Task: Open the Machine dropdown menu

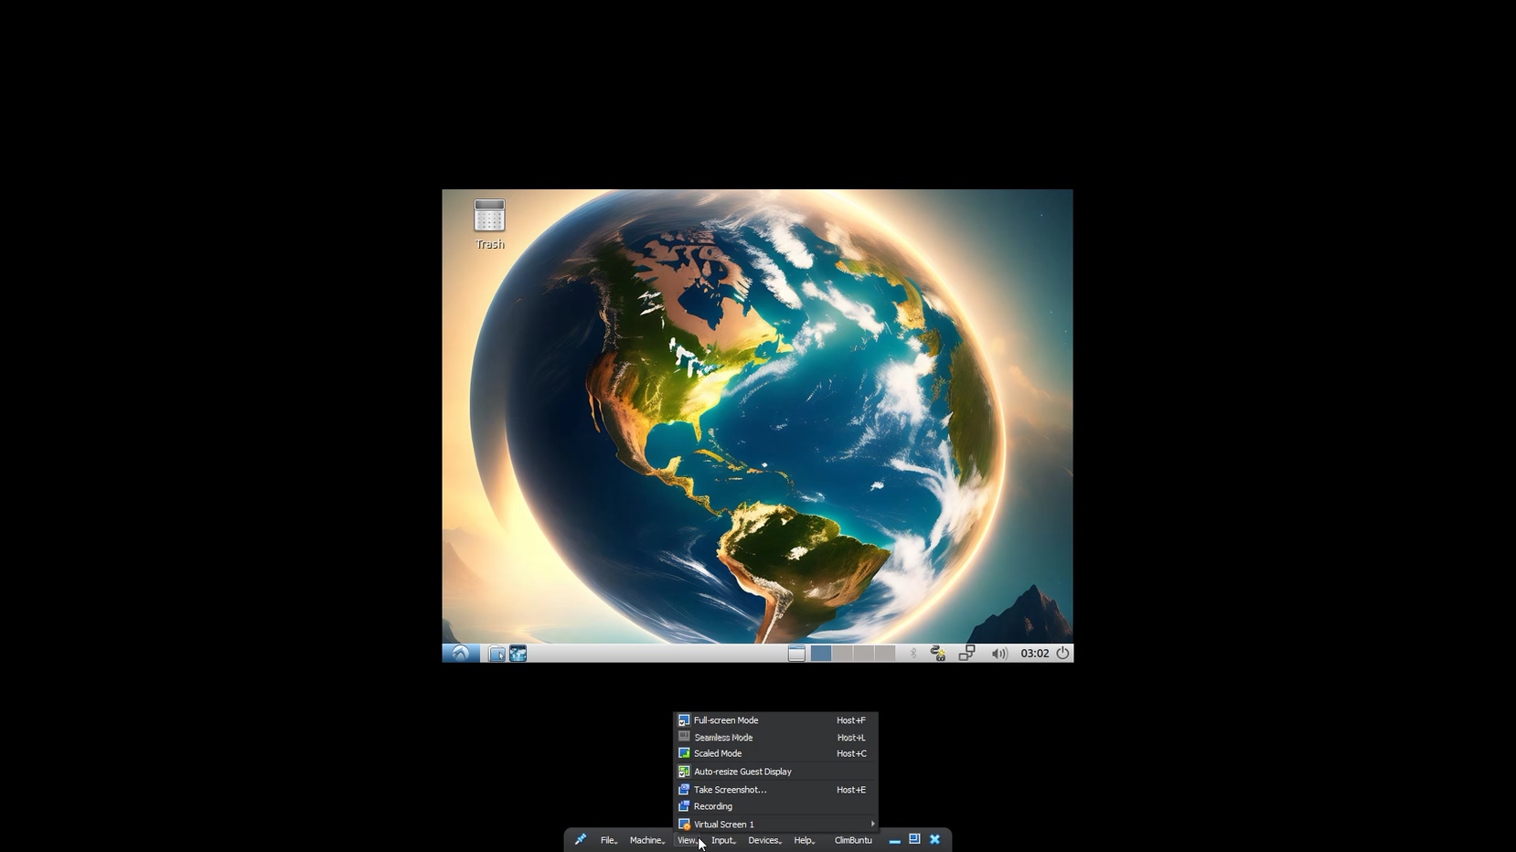Action: point(646,840)
